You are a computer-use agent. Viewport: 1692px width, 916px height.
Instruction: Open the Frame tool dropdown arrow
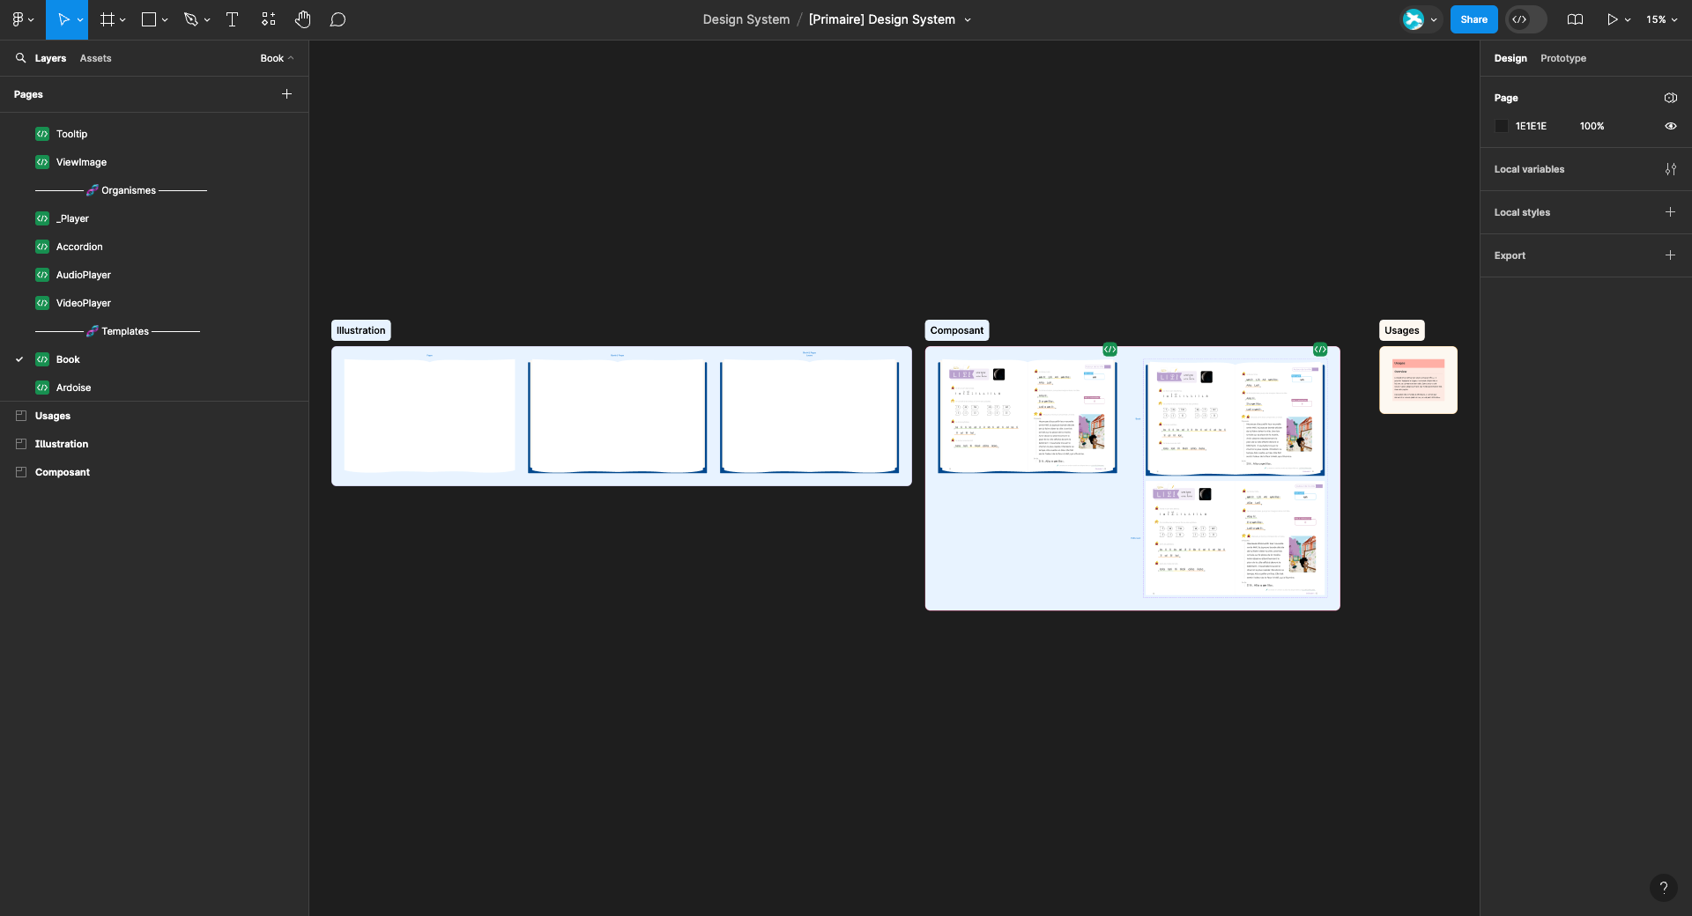[x=122, y=19]
